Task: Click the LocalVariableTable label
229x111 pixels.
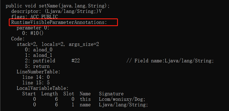Action: (x=43, y=88)
